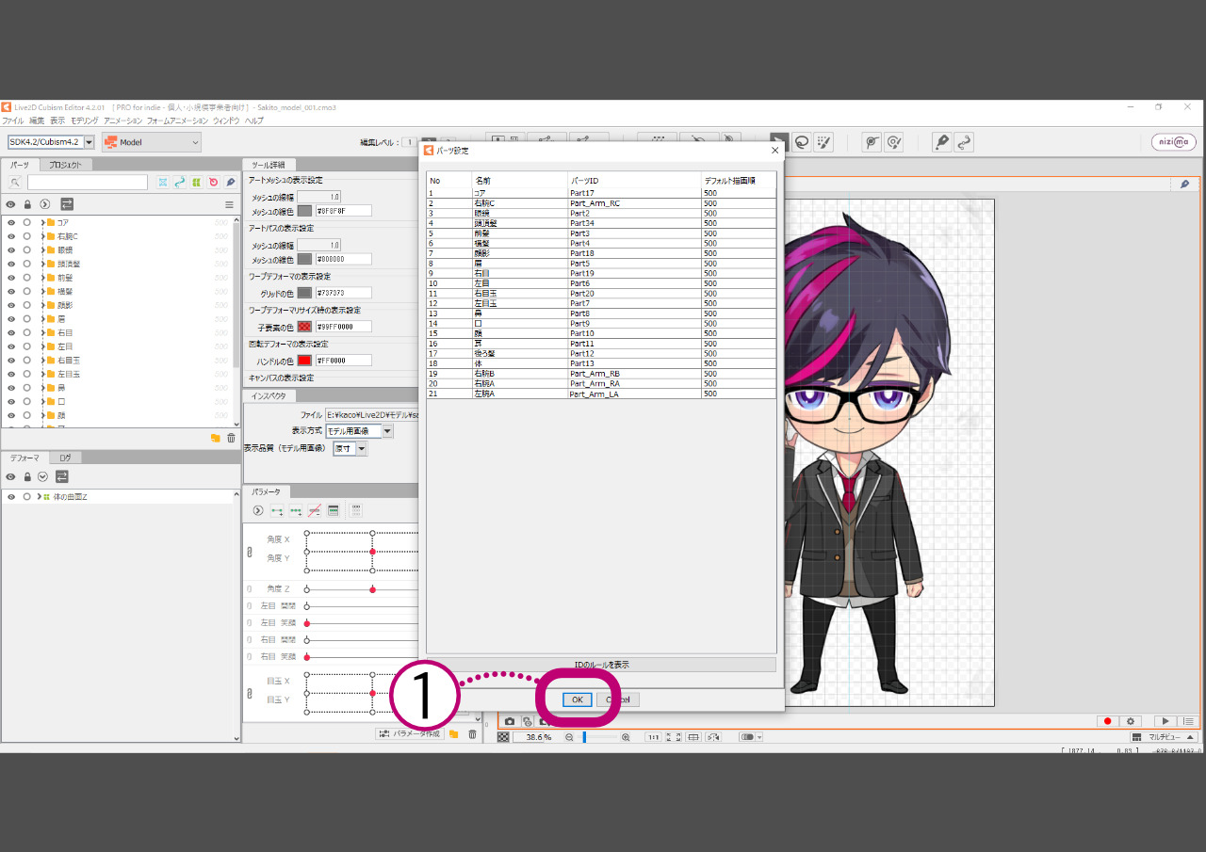Open the 表示品質 quality dropdown
This screenshot has height=852, width=1206.
click(x=361, y=449)
